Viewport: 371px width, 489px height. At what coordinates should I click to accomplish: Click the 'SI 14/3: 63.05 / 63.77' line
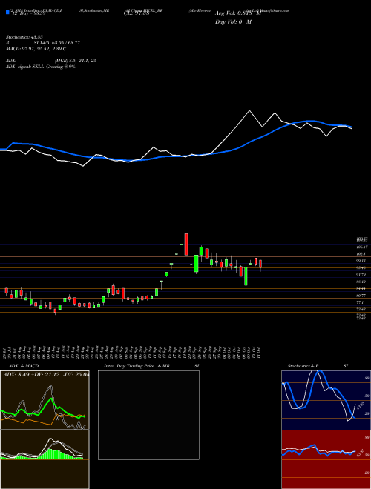pos(57,43)
